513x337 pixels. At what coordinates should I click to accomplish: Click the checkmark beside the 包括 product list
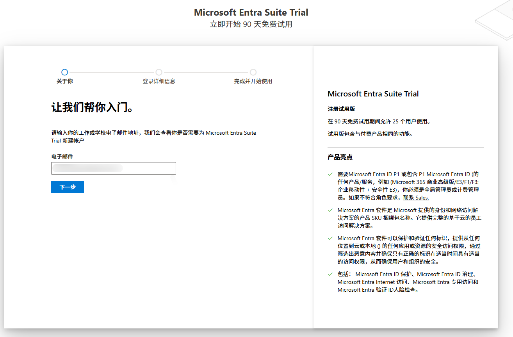[330, 274]
